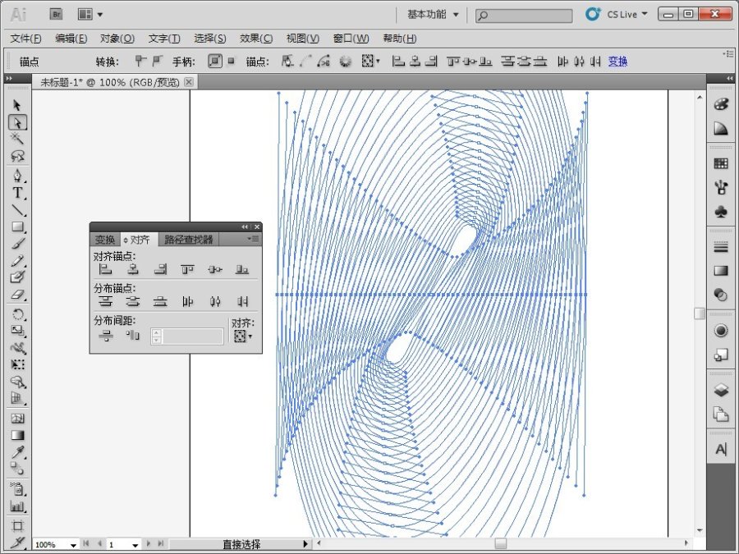Image resolution: width=739 pixels, height=554 pixels.
Task: Select the Artboard tool
Action: [17, 526]
